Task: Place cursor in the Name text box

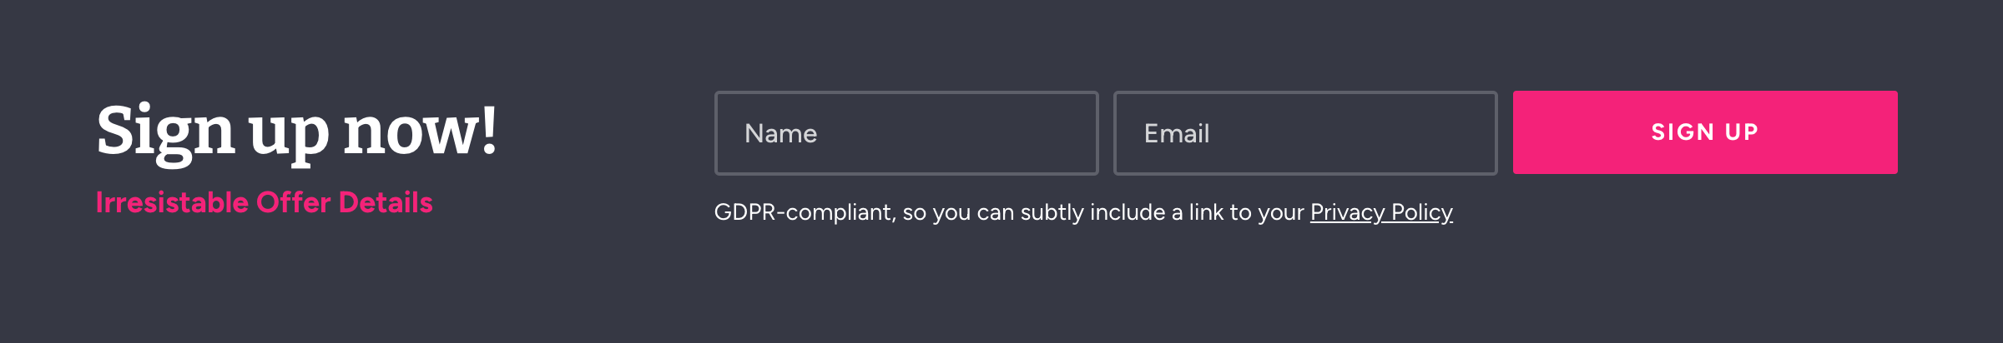Action: pos(906,133)
